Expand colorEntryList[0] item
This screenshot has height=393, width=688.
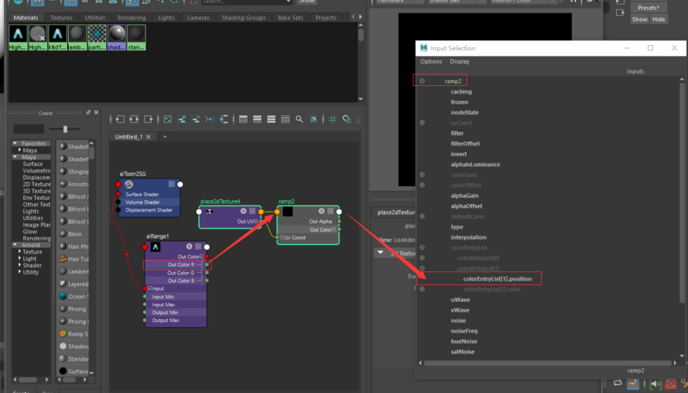click(x=422, y=258)
